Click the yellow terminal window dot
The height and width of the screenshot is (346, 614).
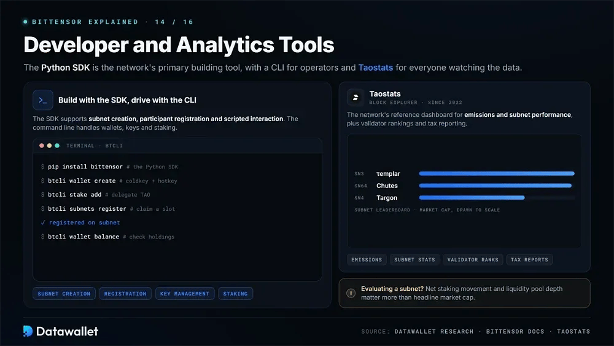[x=49, y=146]
